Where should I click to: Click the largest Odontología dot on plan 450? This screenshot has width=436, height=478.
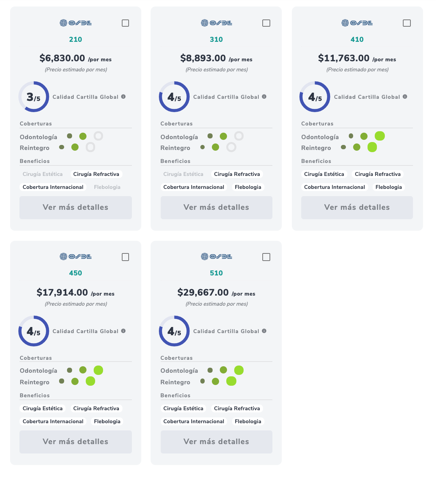[98, 370]
